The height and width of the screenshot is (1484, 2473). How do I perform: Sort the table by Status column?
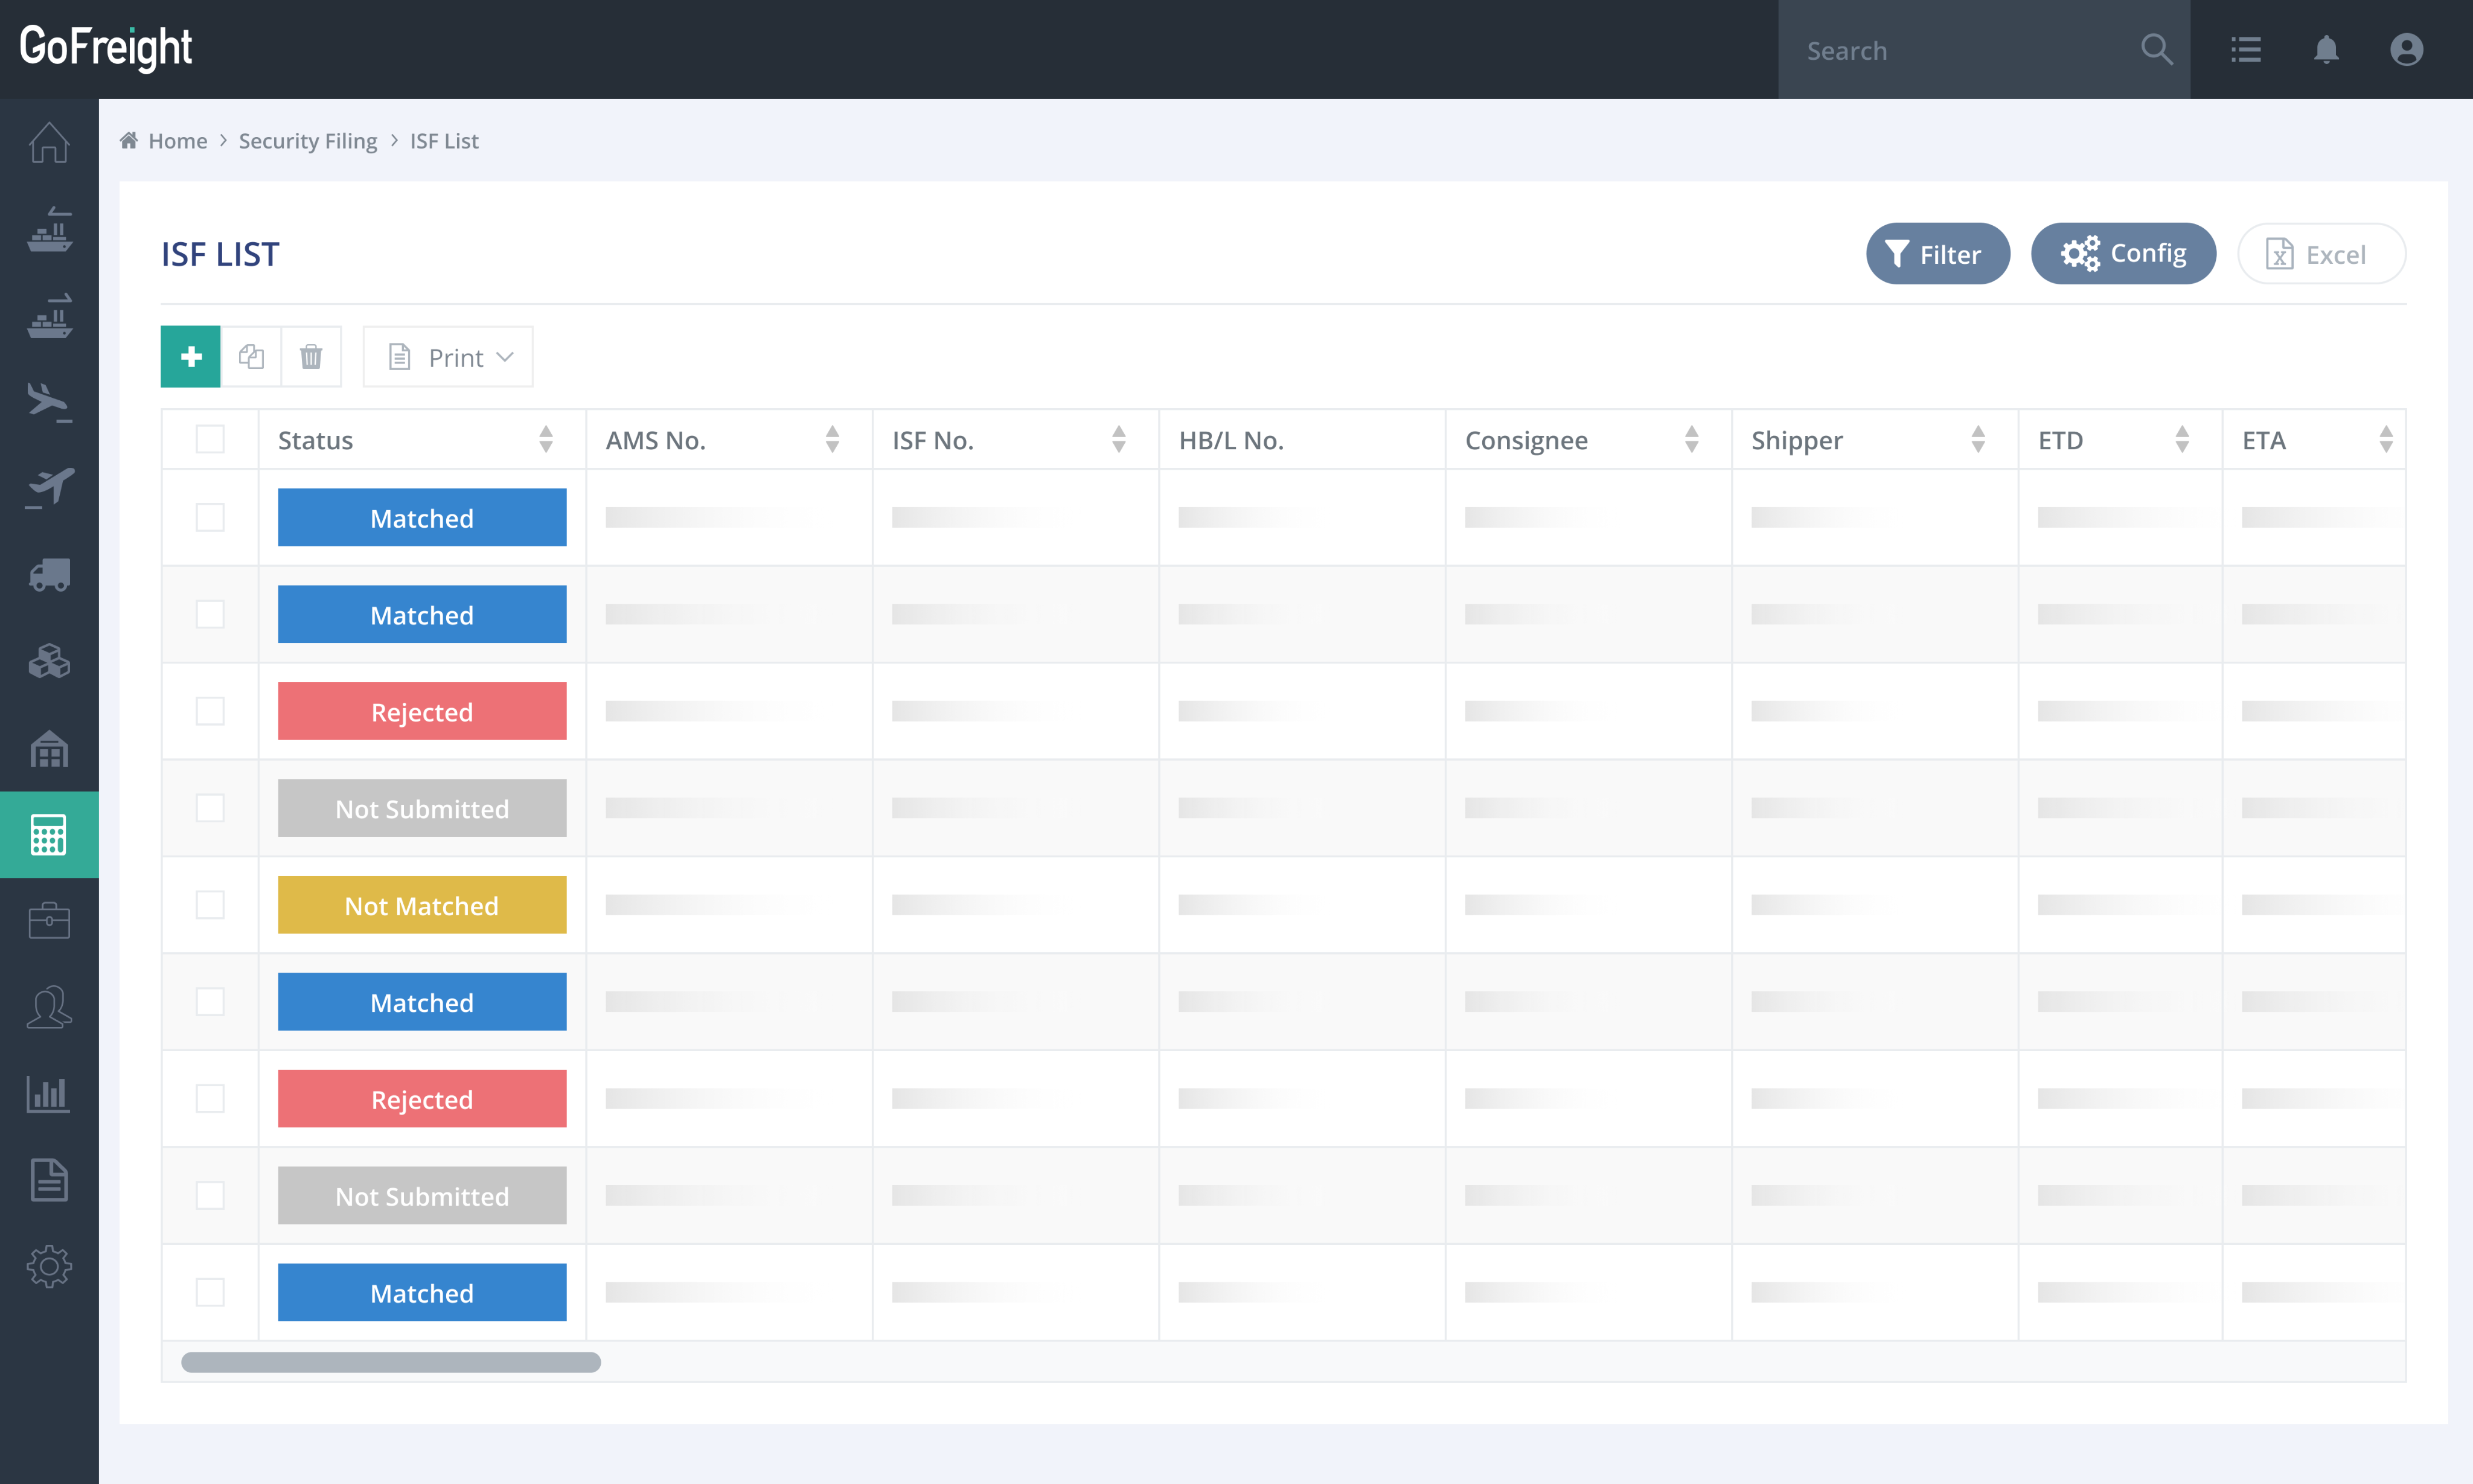546,439
